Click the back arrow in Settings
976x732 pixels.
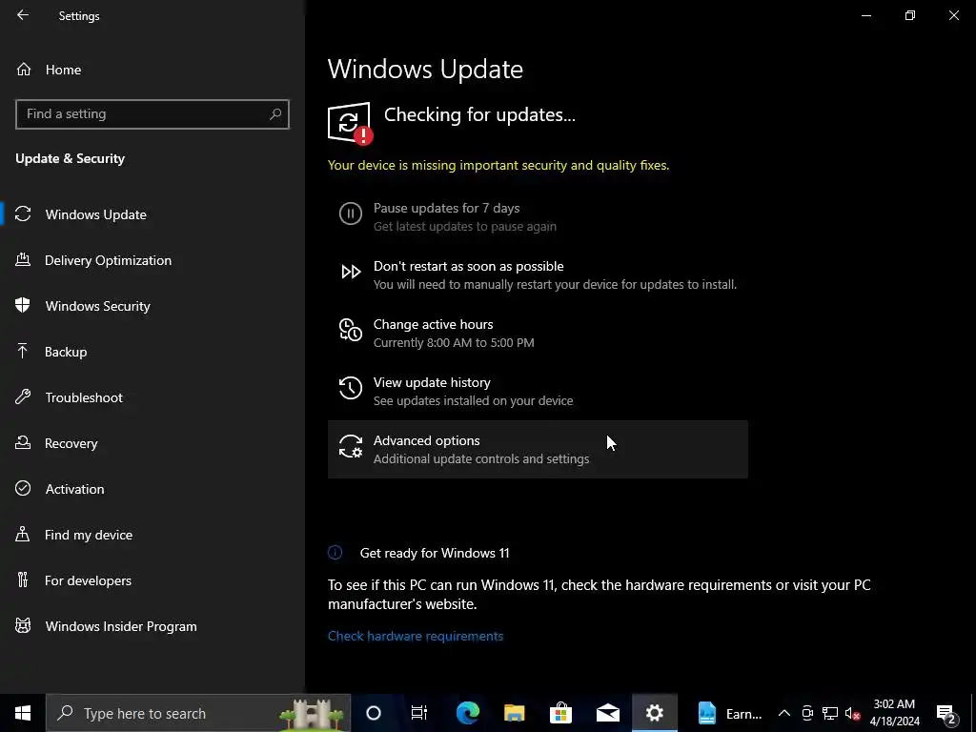[x=23, y=15]
